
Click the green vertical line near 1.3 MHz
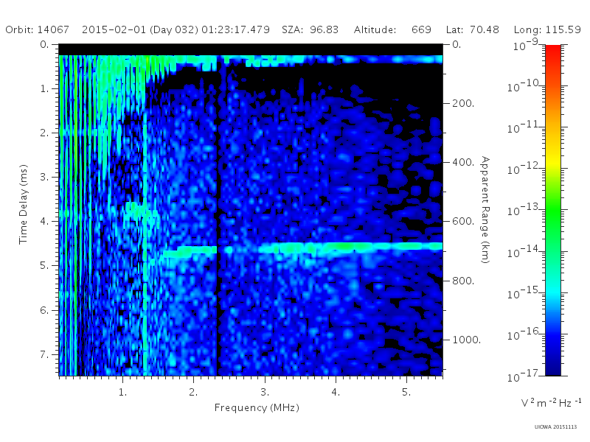[x=145, y=245]
